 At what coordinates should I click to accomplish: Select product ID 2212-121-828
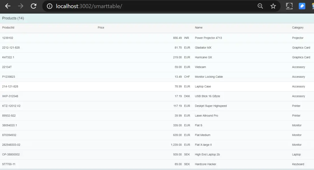(11, 48)
